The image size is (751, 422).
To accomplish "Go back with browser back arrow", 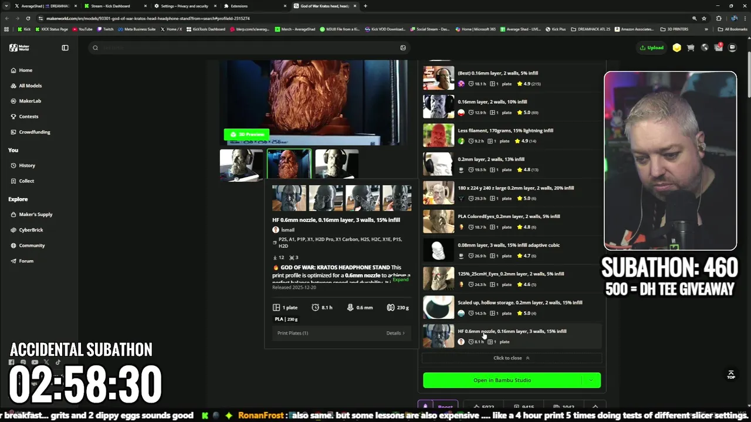I will (x=6, y=18).
